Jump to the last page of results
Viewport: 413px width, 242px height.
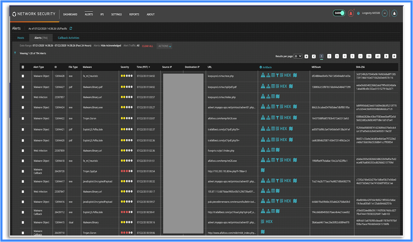pyautogui.click(x=394, y=56)
